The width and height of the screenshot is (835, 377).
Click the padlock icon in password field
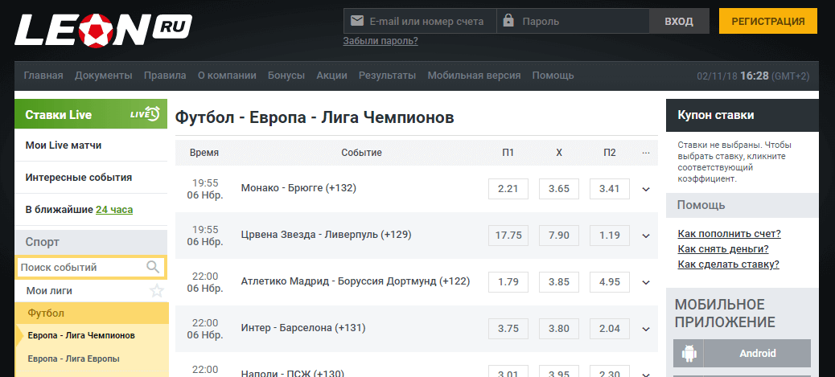click(508, 21)
